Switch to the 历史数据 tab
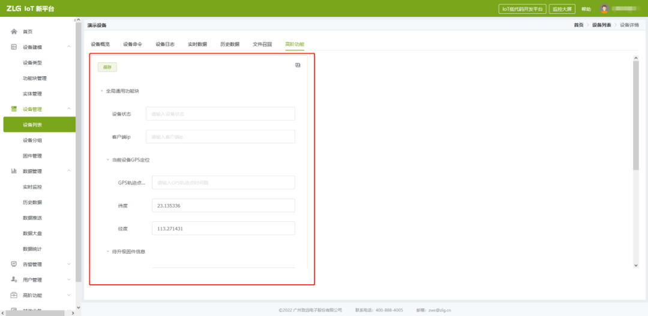Screen dimensions: 648x316 click(x=230, y=44)
